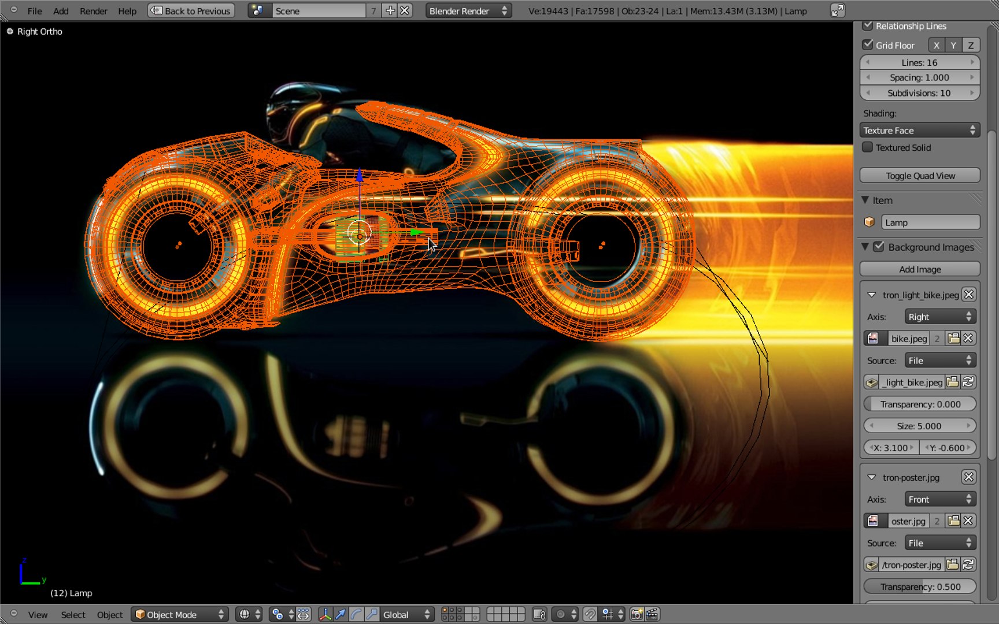
Task: Browse file path for _light_bike.jpeg
Action: tap(953, 382)
